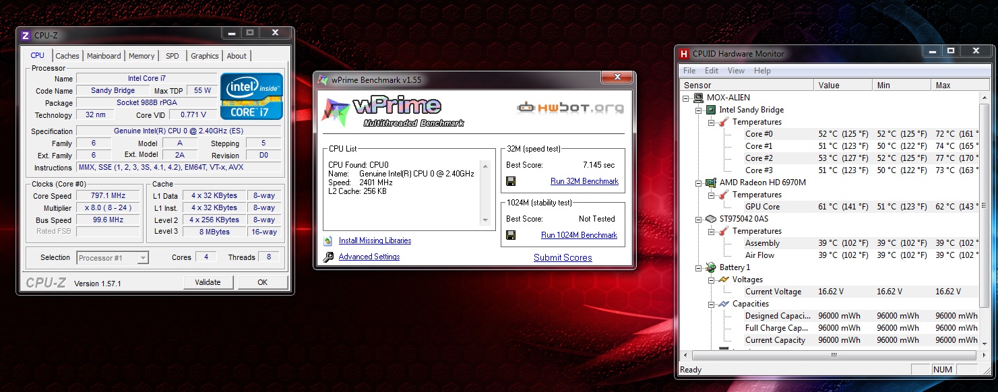Image resolution: width=998 pixels, height=392 pixels.
Task: Click the wPrime title bar app icon
Action: pos(323,80)
